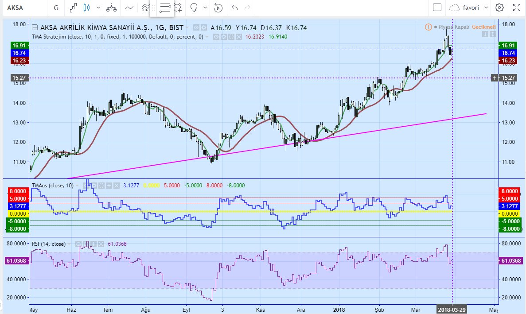Remove TMAos with the X icon
The width and height of the screenshot is (526, 314).
(117, 185)
